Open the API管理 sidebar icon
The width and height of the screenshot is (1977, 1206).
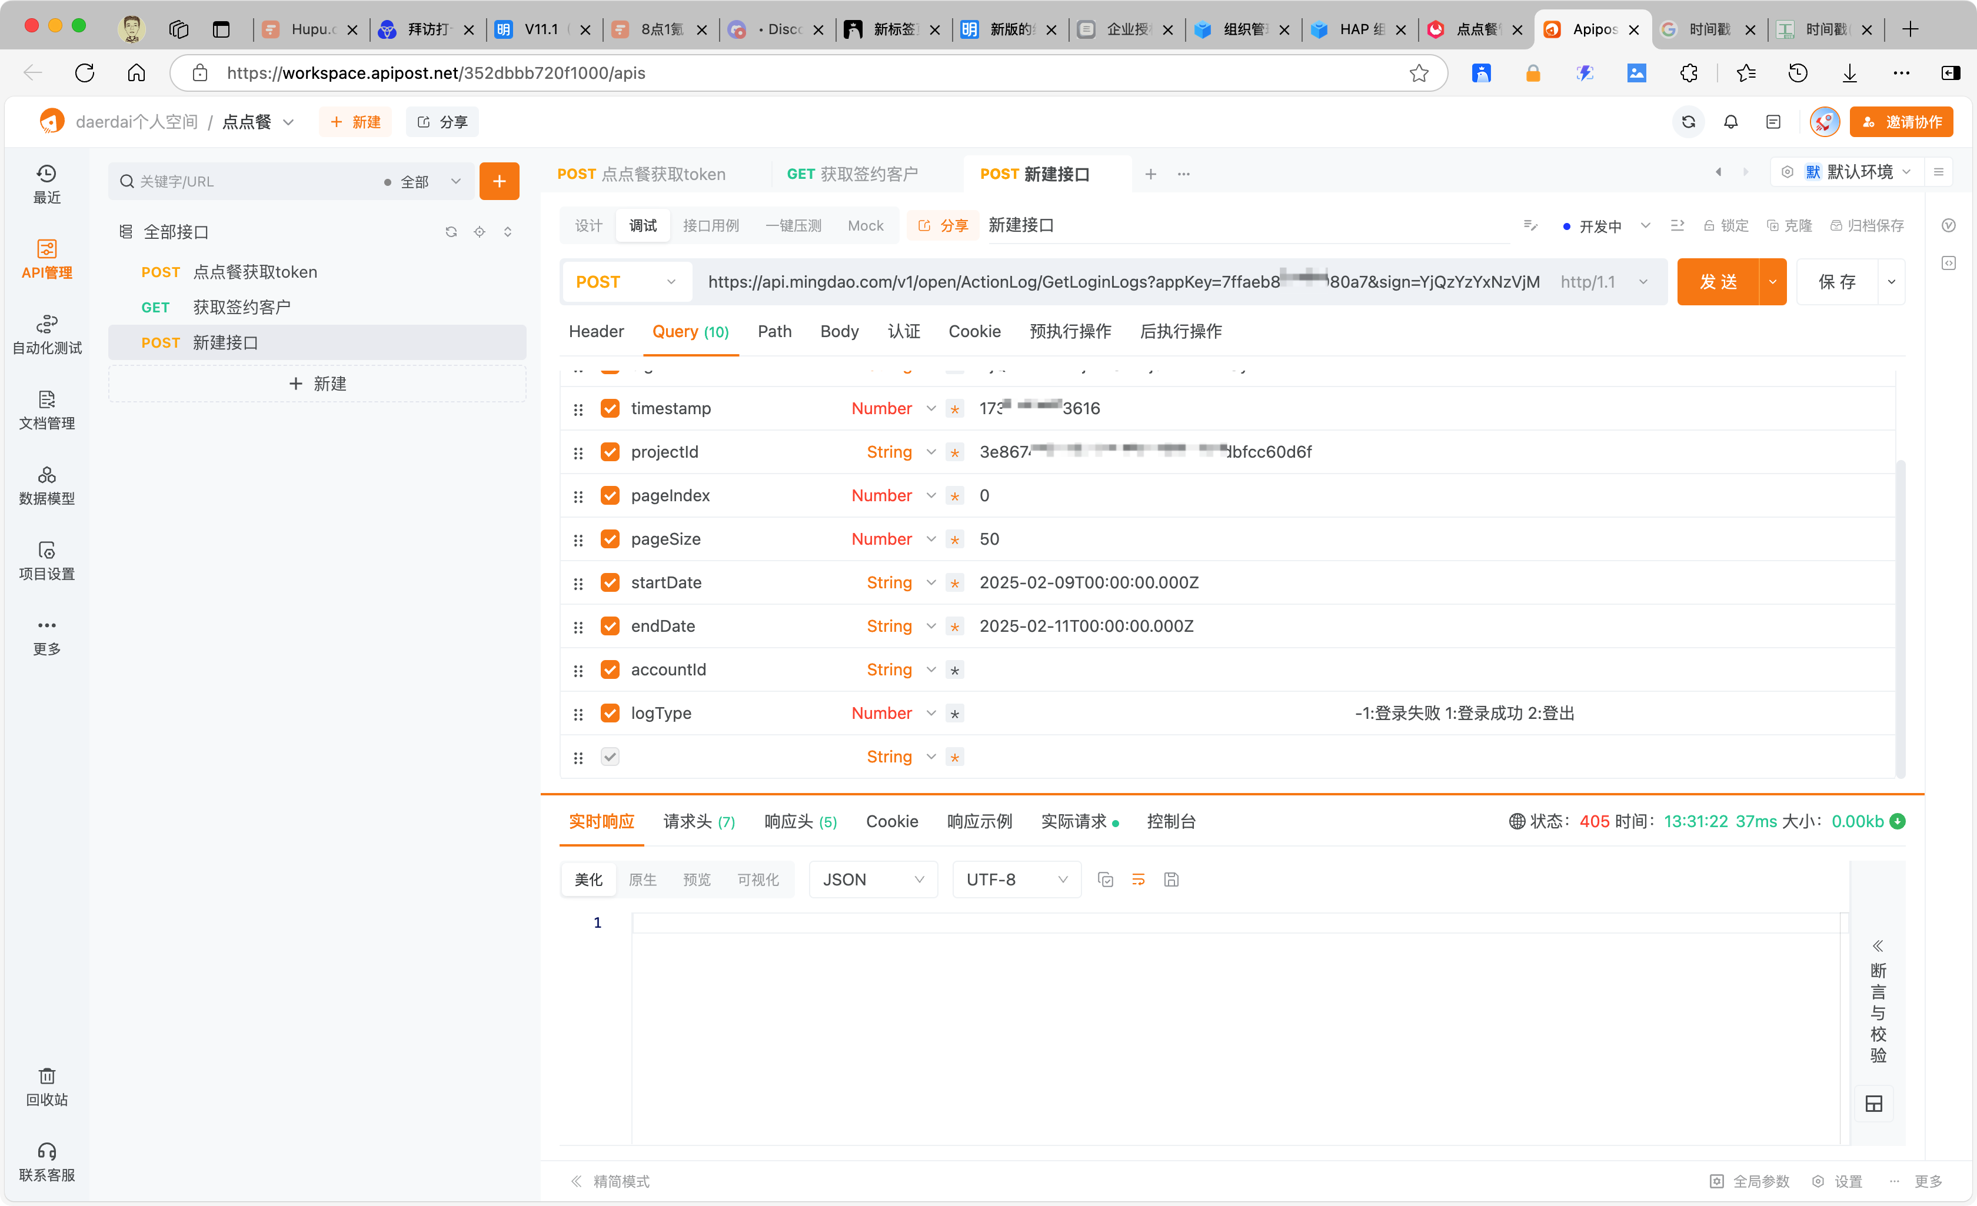(x=46, y=258)
